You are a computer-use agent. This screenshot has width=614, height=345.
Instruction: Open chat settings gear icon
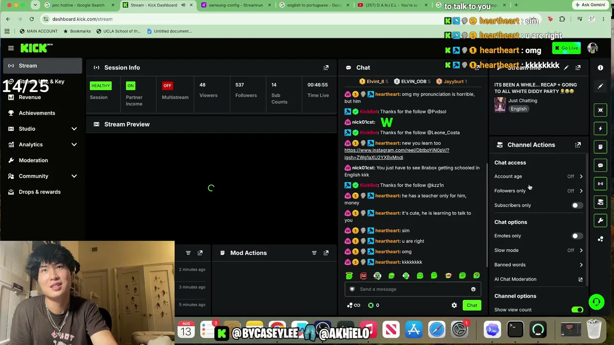[x=454, y=305]
